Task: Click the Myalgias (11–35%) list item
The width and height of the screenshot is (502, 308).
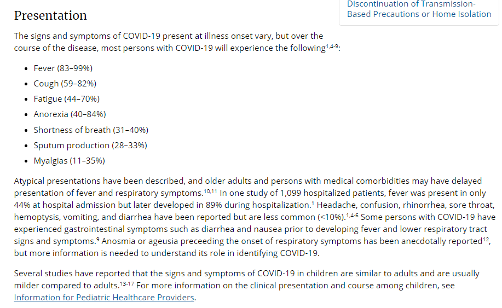Action: 69,161
